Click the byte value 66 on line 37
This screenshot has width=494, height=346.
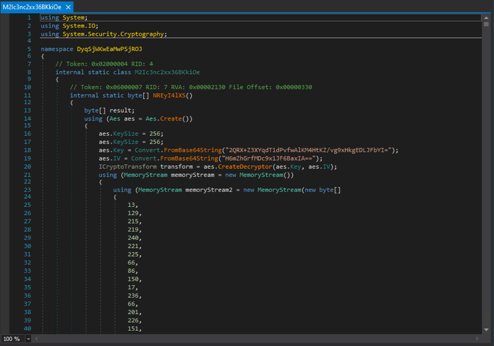point(131,304)
